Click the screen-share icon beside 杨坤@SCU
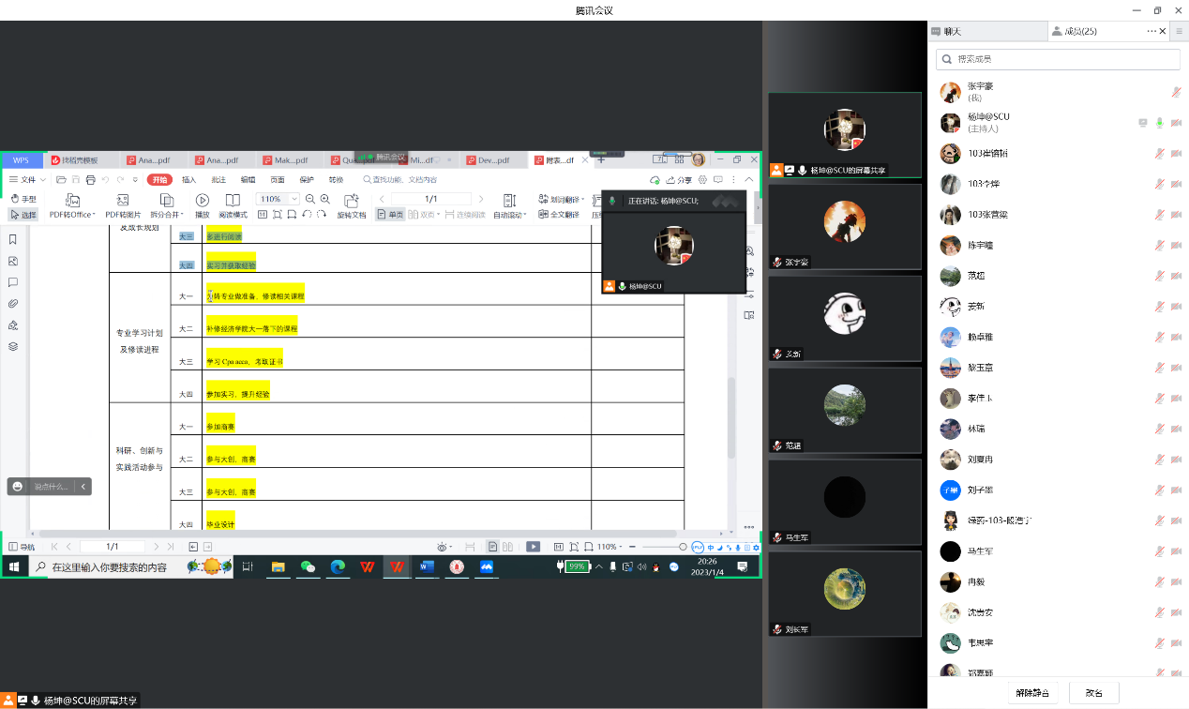Screen dimensions: 1189x709 (x=1142, y=123)
